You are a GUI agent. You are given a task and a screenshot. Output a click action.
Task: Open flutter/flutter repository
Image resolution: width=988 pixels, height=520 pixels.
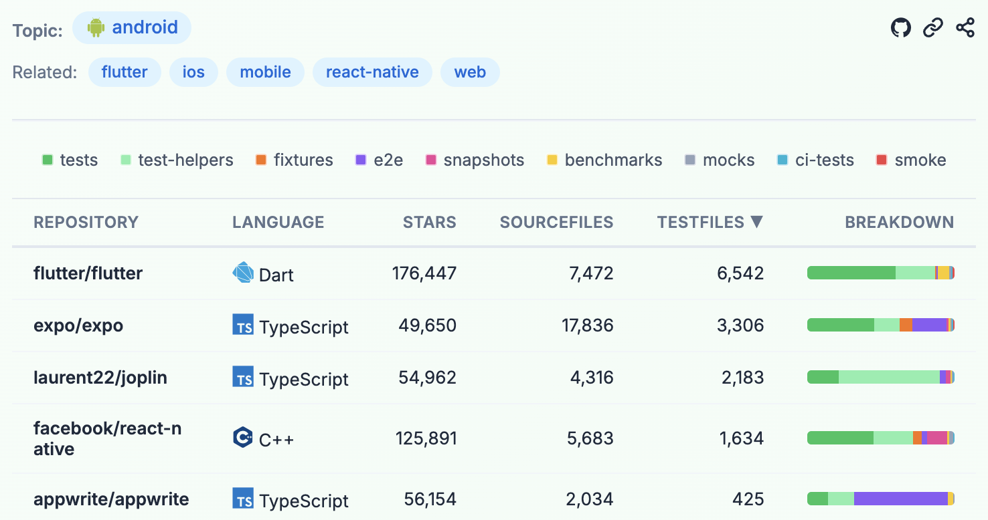pyautogui.click(x=88, y=273)
